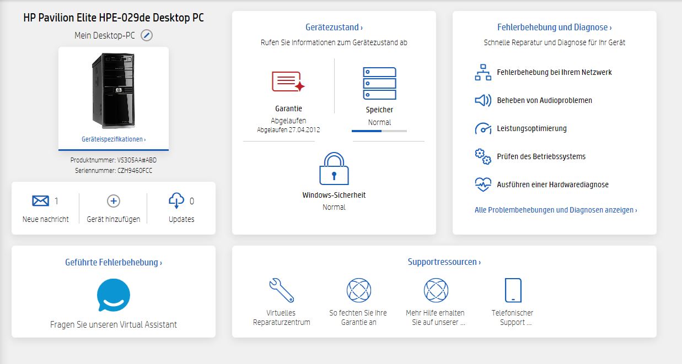Click the Garantie warranty certificate icon
This screenshot has width=682, height=364.
[288, 82]
